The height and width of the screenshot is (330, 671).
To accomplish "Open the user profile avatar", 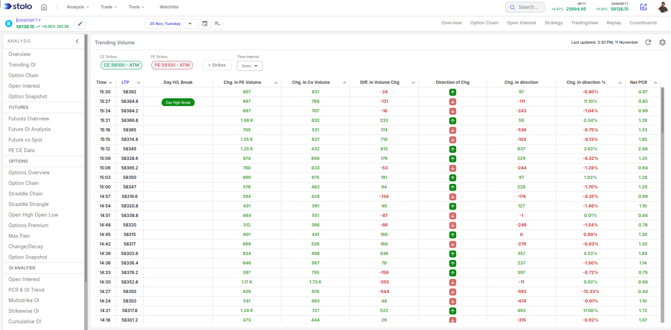I will point(663,7).
